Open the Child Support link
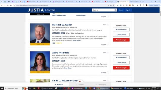Viewport: 161px width, 90px height. (81, 15)
